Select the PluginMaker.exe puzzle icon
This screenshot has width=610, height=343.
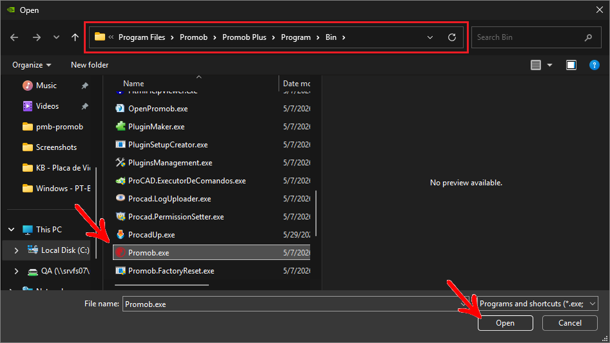[x=120, y=126]
